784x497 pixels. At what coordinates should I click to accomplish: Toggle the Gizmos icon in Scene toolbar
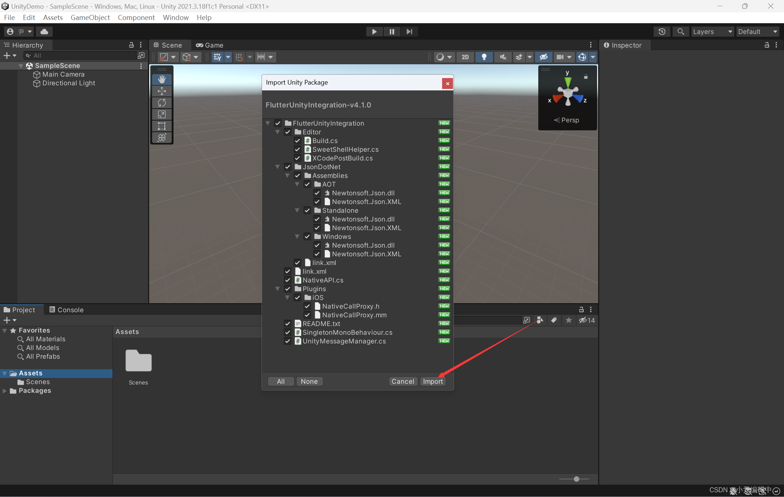click(582, 57)
